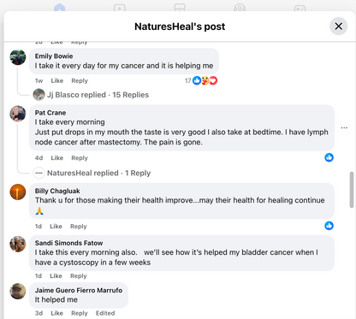Open Sandi Simonds Fatow's name link
The width and height of the screenshot is (356, 319).
click(x=68, y=243)
